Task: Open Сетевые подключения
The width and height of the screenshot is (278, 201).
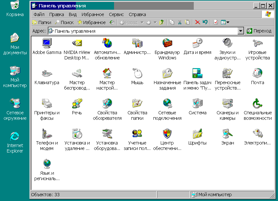Action: point(167,110)
